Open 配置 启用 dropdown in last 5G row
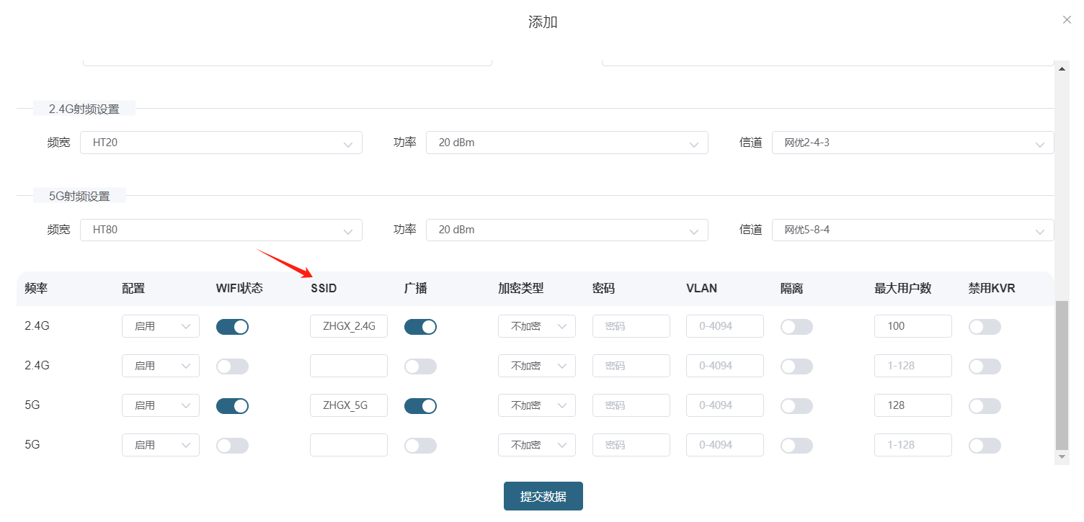The width and height of the screenshot is (1084, 522). click(x=160, y=446)
